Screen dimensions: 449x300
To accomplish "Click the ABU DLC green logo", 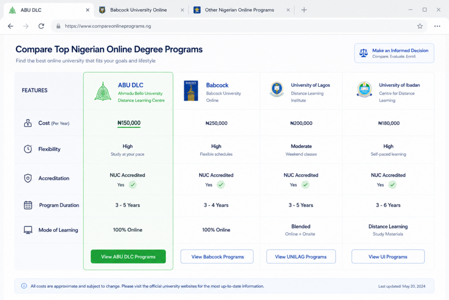I will pyautogui.click(x=103, y=91).
